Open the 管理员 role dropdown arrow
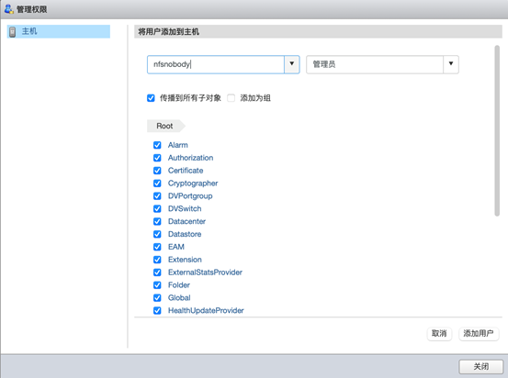Screen dimensions: 508x378 click(451, 64)
